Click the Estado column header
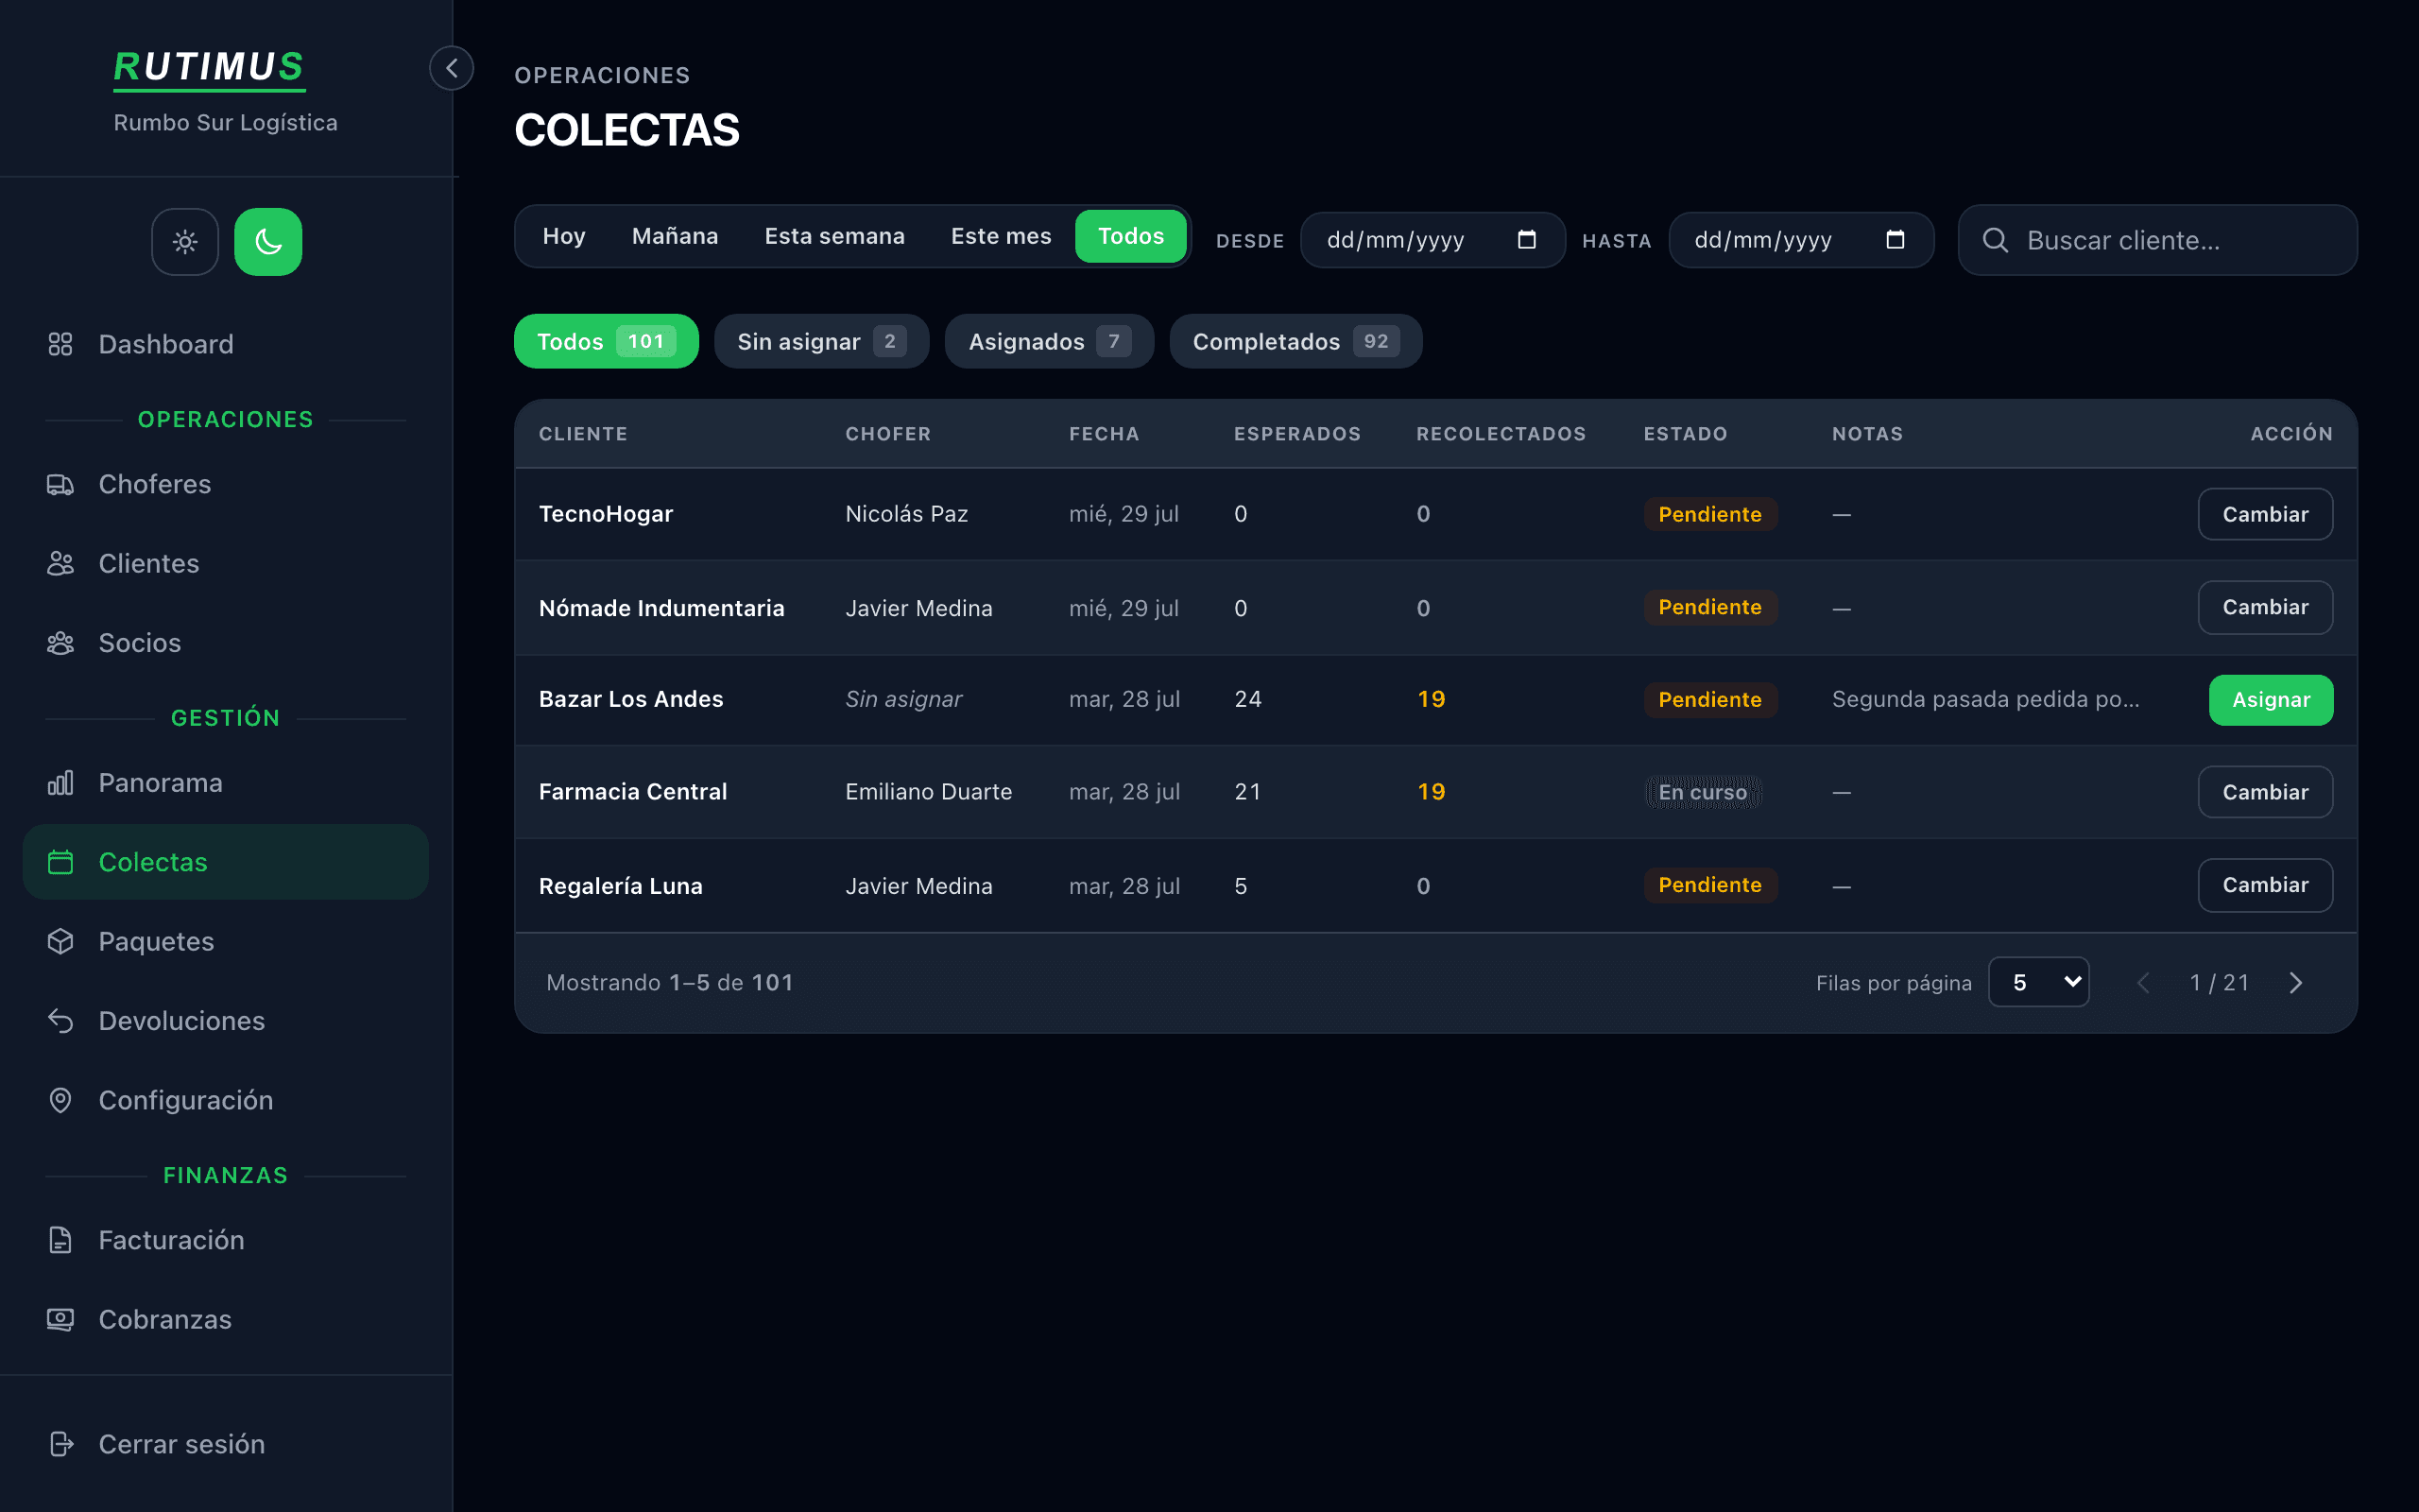The width and height of the screenshot is (2419, 1512). click(x=1686, y=434)
